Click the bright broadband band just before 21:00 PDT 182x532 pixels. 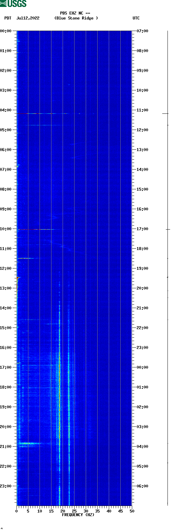[30, 444]
